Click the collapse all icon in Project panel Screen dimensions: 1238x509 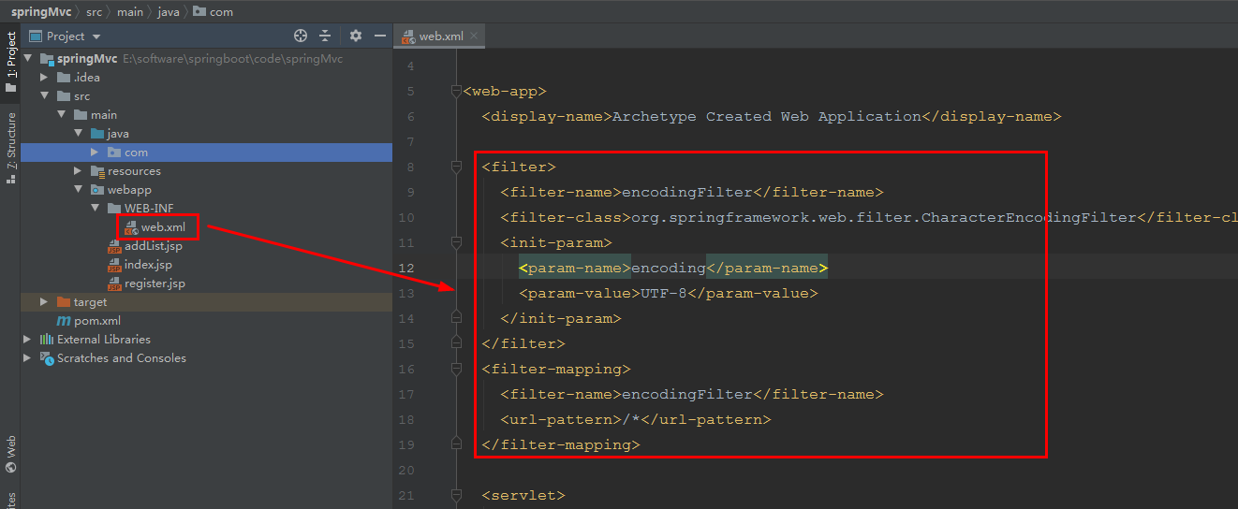click(325, 36)
